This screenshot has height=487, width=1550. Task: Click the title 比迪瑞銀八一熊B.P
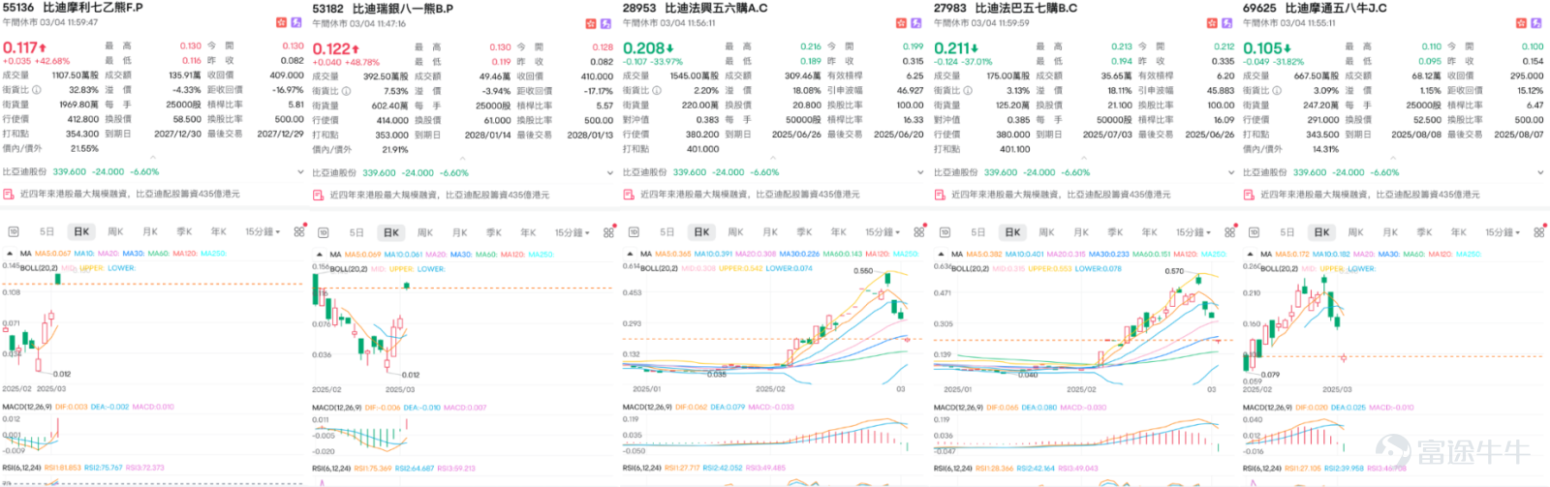[403, 9]
